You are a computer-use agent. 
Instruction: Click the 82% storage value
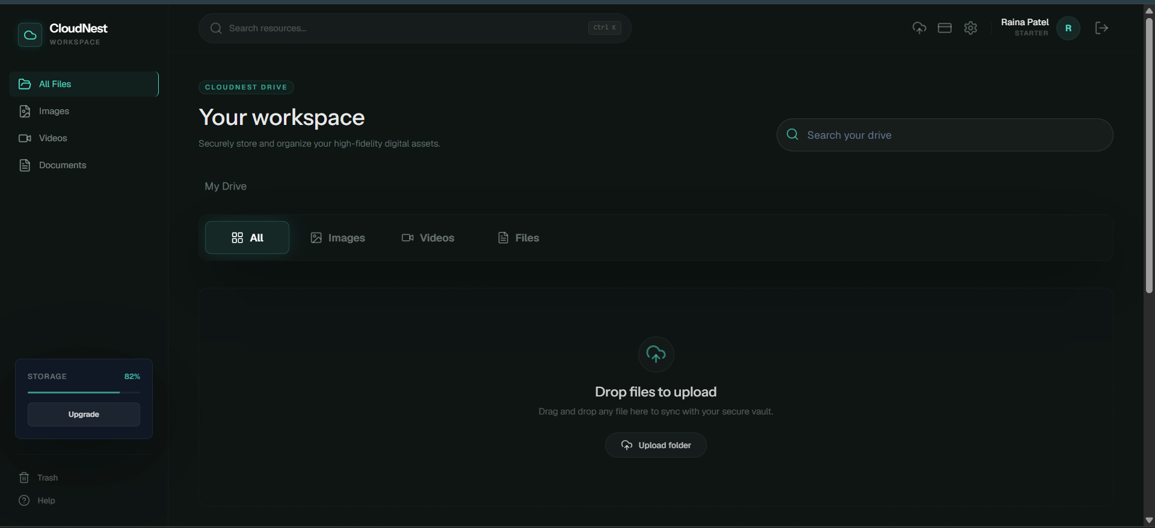(x=132, y=377)
